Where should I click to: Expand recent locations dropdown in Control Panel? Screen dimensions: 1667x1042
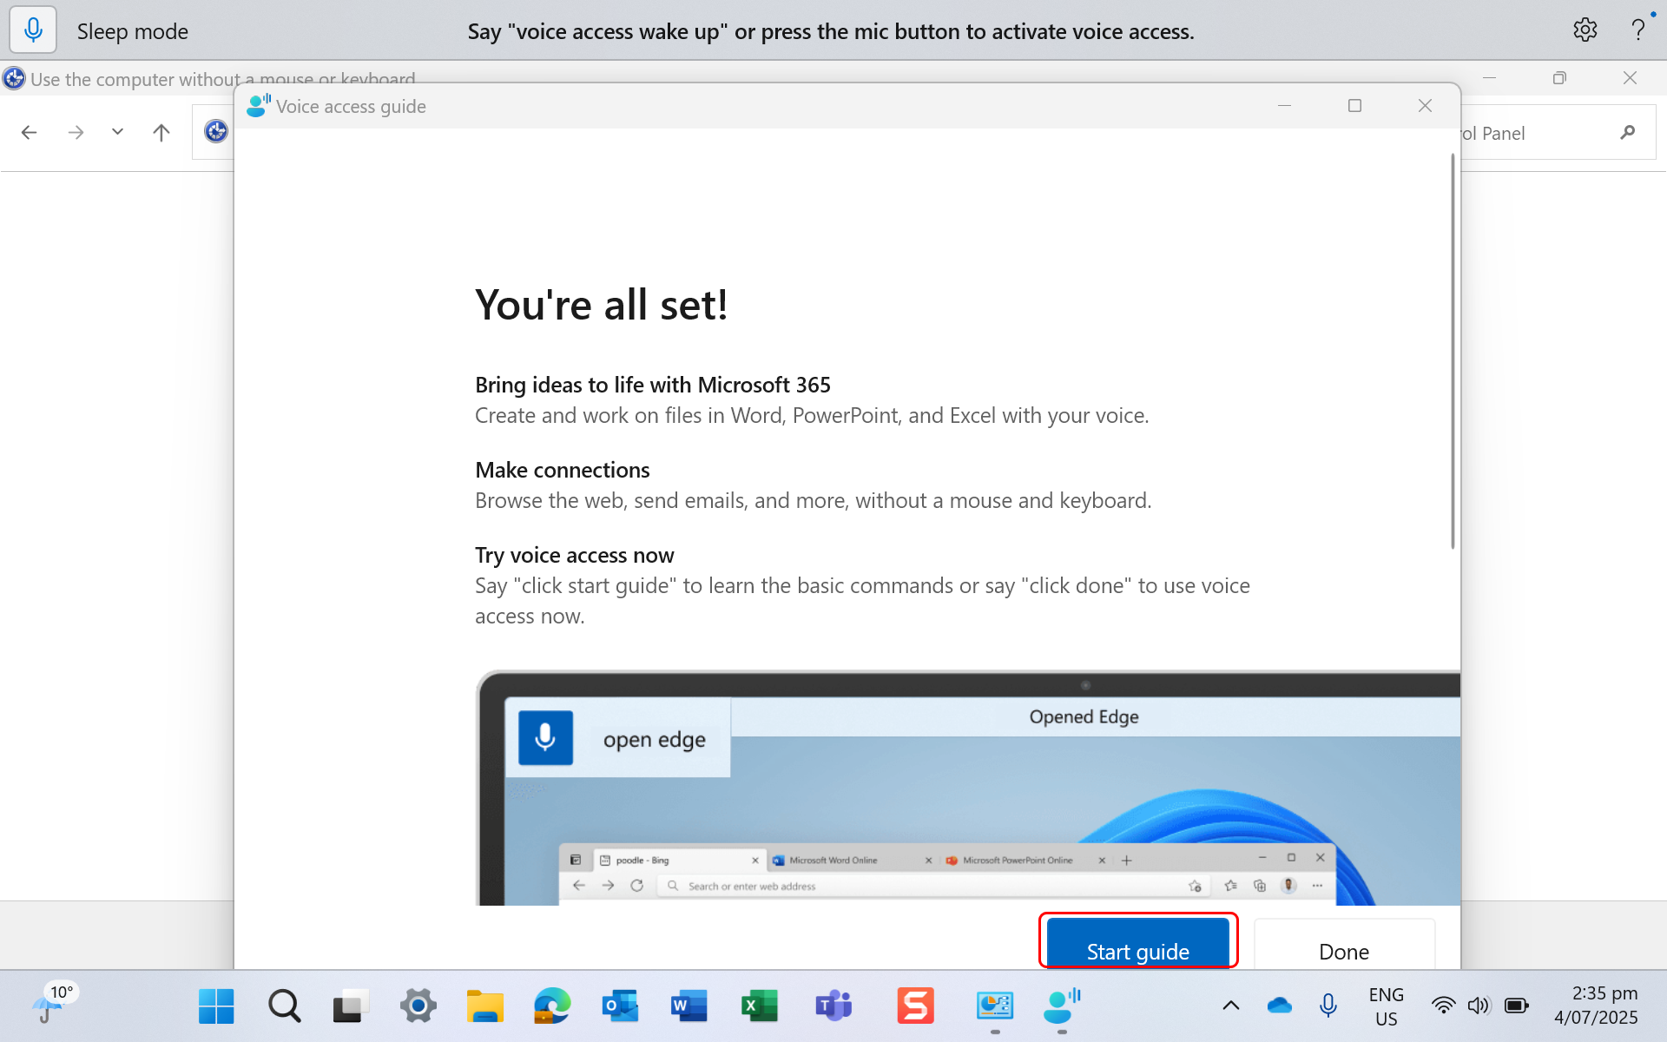pyautogui.click(x=117, y=132)
